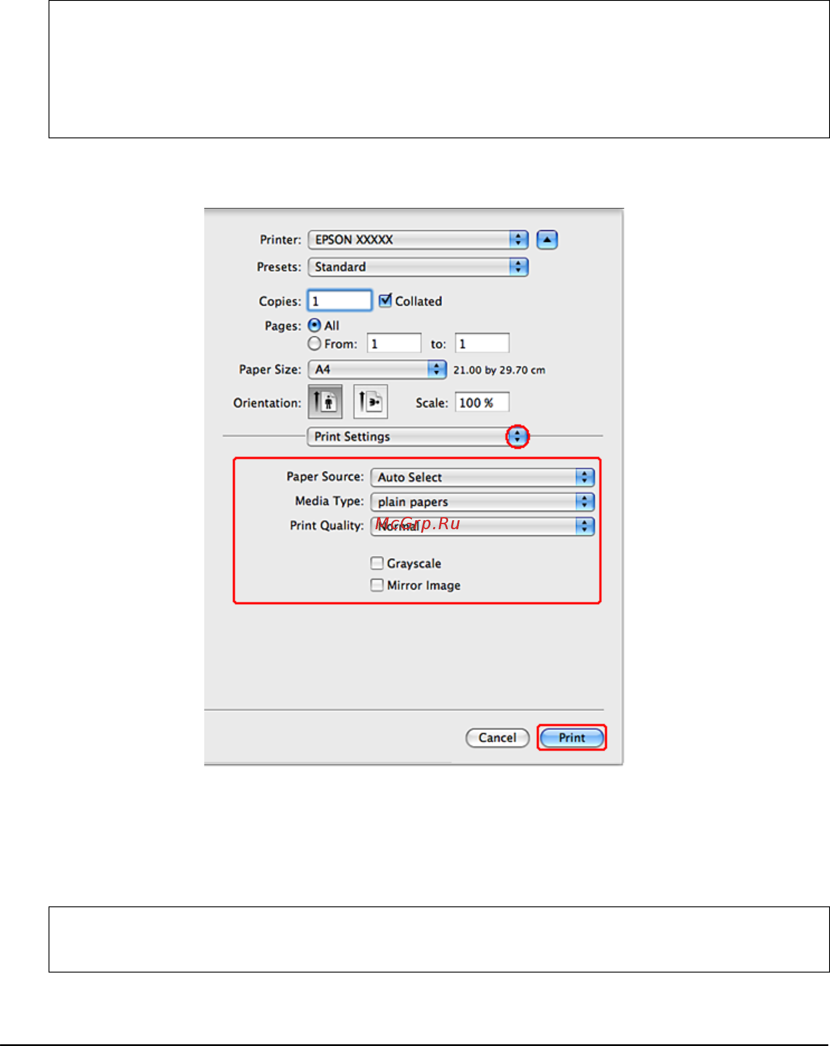The width and height of the screenshot is (830, 1046).
Task: Click the Cancel button
Action: [497, 738]
